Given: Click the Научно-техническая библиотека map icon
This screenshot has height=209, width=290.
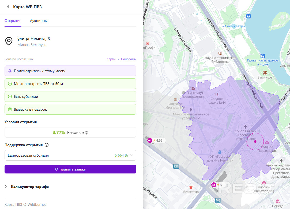Looking at the screenshot, I should tap(220, 53).
